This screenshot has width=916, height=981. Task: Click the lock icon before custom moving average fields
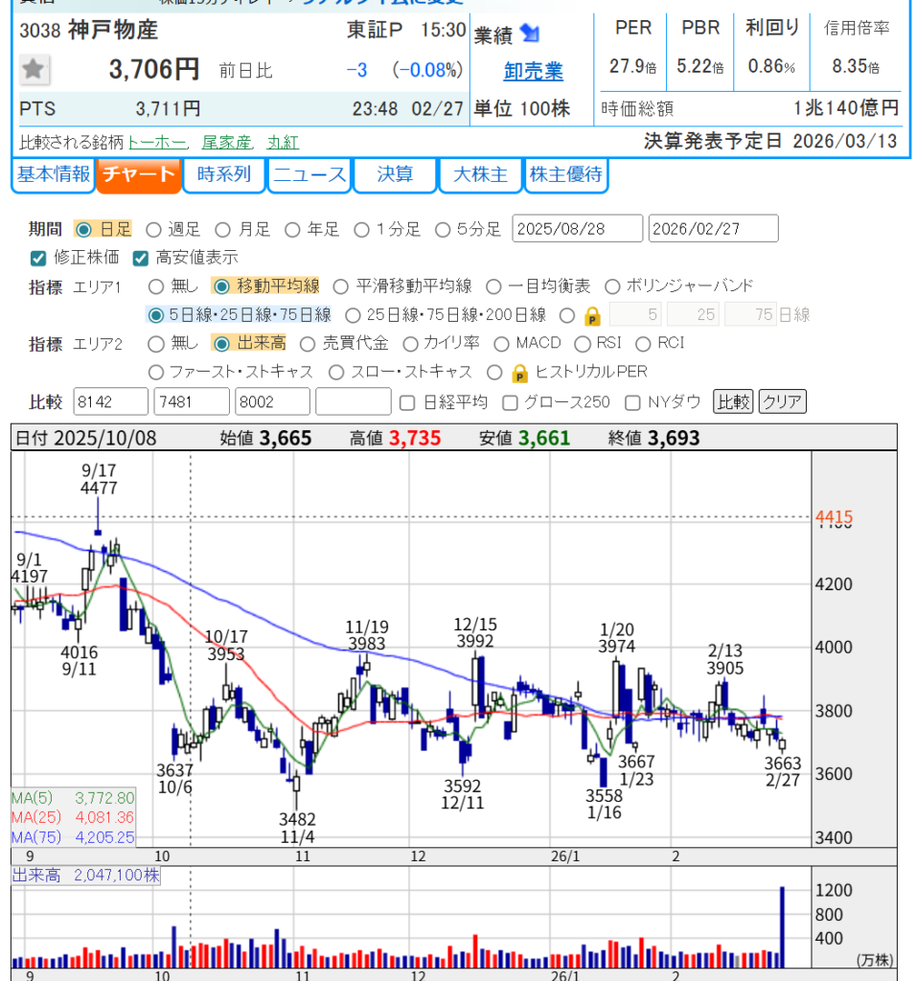592,315
